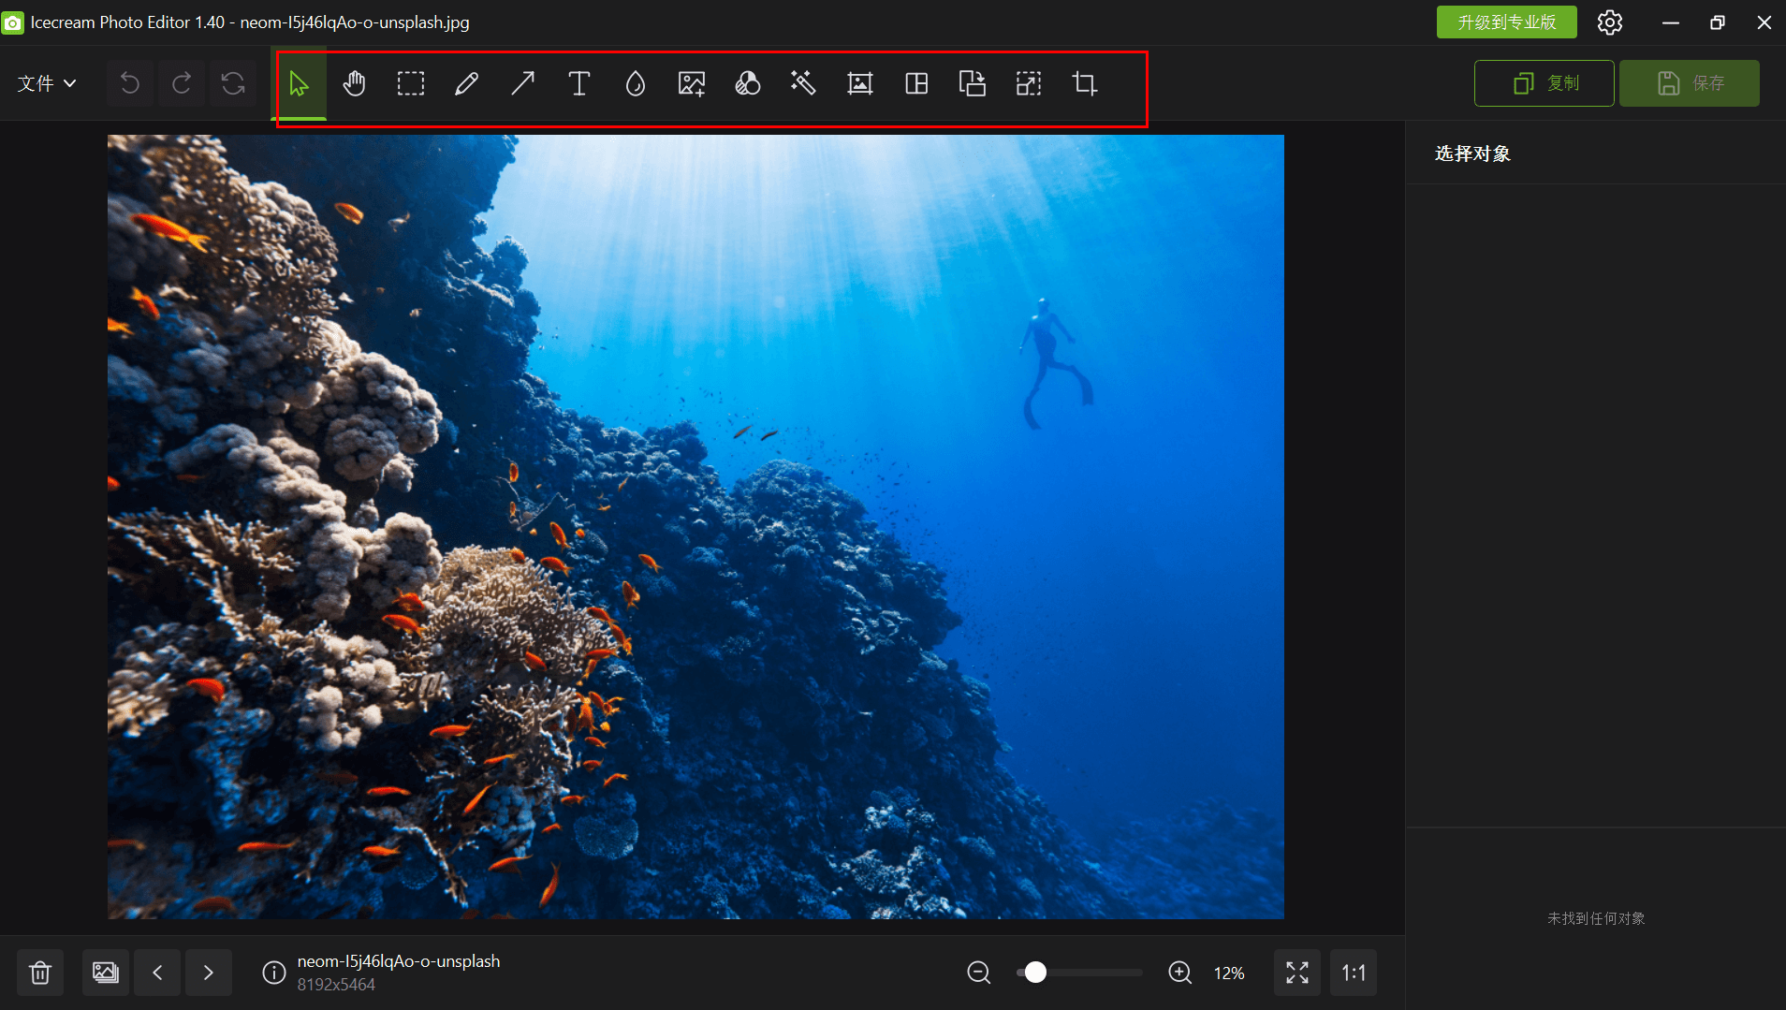Click the 升级到专业版 upgrade button

[x=1506, y=22]
